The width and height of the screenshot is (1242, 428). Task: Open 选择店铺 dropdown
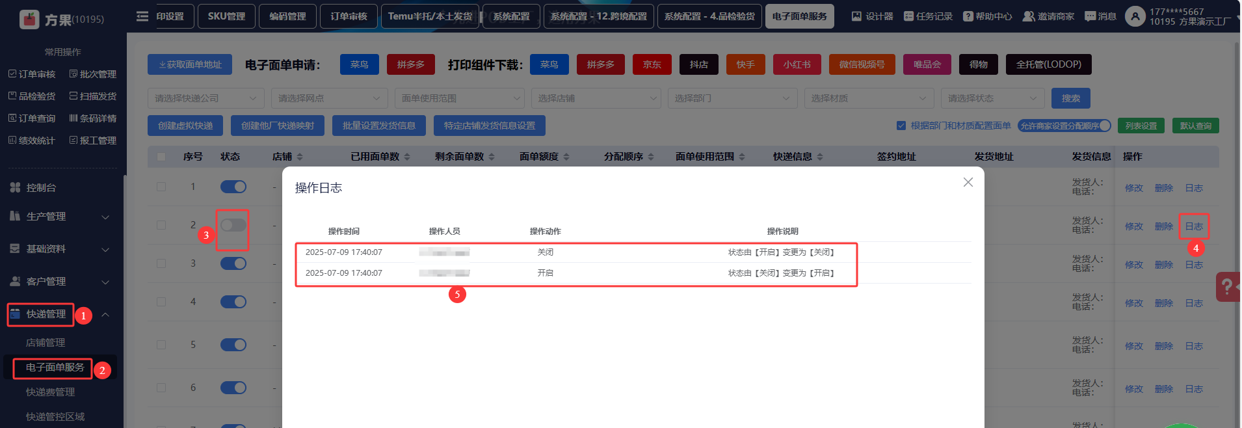click(596, 98)
